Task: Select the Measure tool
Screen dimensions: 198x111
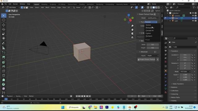Action: point(3,48)
